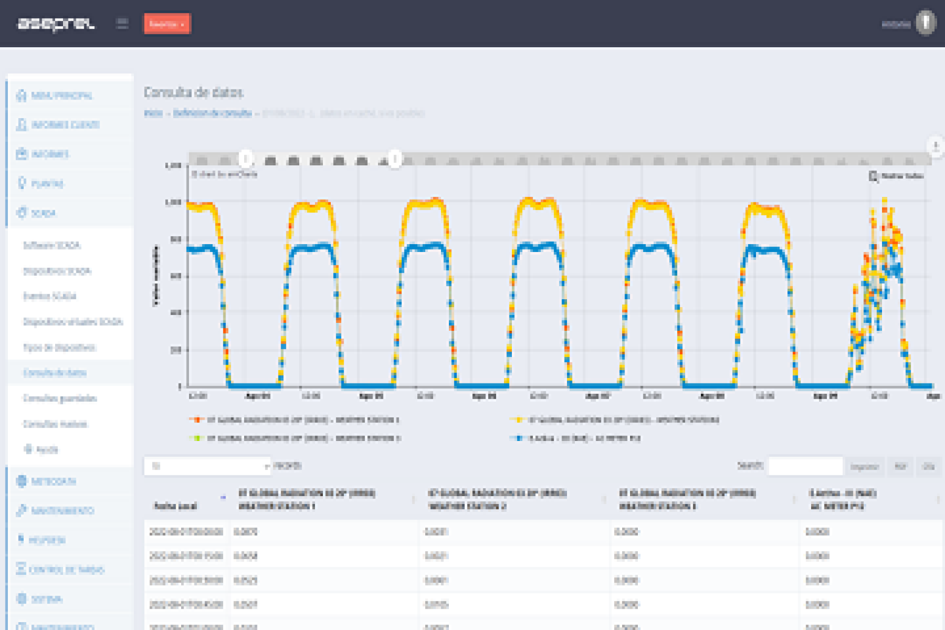Sort by Weather Station 1 radiation column
This screenshot has width=945, height=630.
click(325, 499)
